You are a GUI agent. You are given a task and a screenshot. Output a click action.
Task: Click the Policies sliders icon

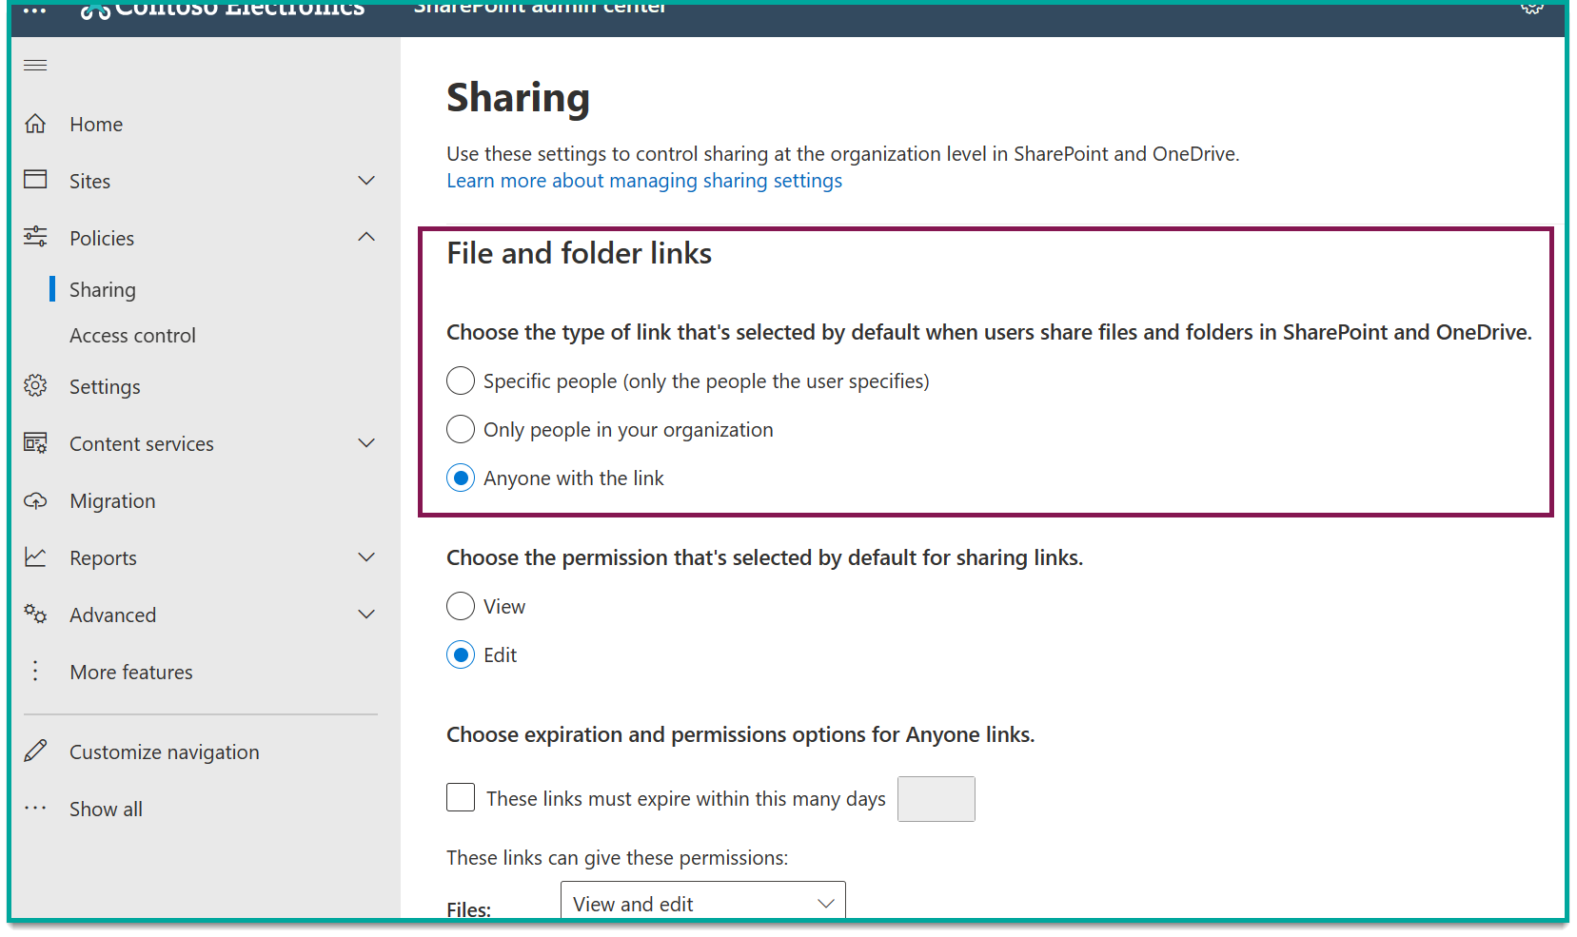(35, 237)
